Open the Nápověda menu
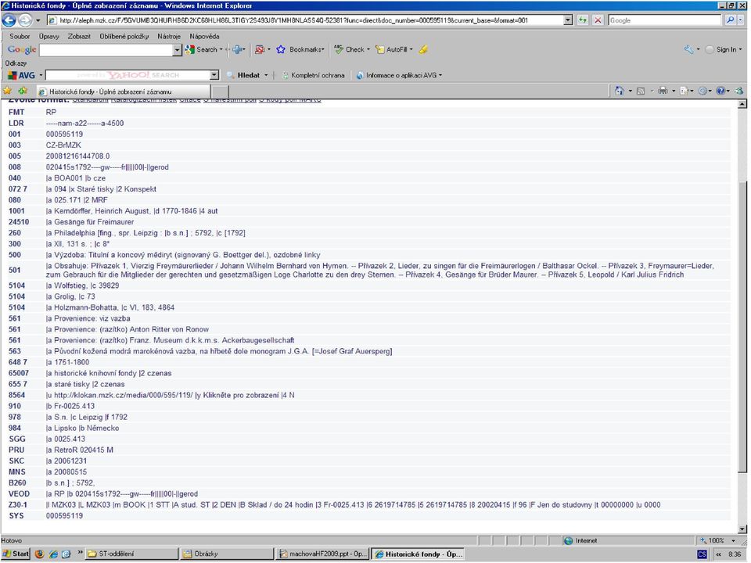751x563 pixels. pos(204,37)
